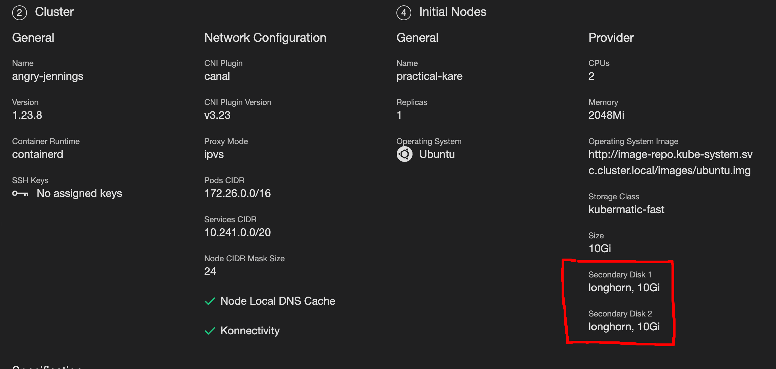Click the green checkmark beside Node Local DNS Cache
This screenshot has height=369, width=776.
(x=210, y=301)
